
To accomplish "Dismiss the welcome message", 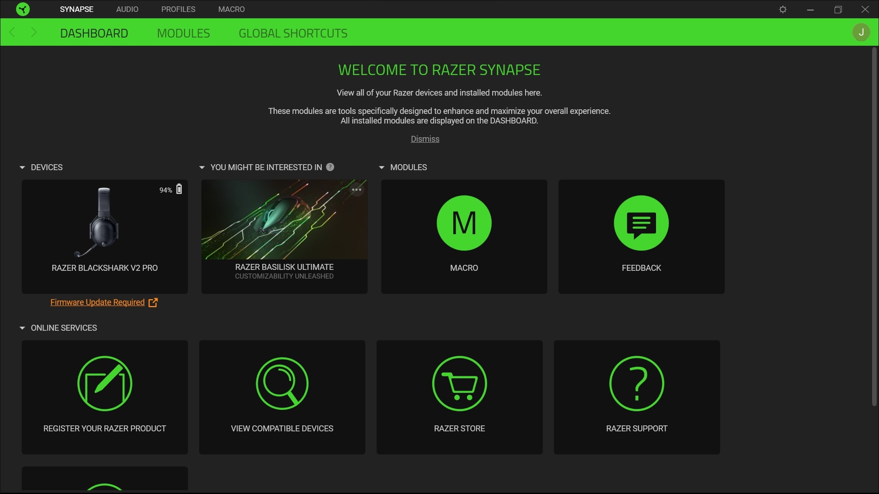I will [x=425, y=139].
